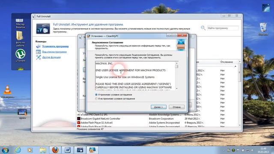The image size is (274, 154).
Task: Click the volume icon in system tray
Action: click(252, 150)
